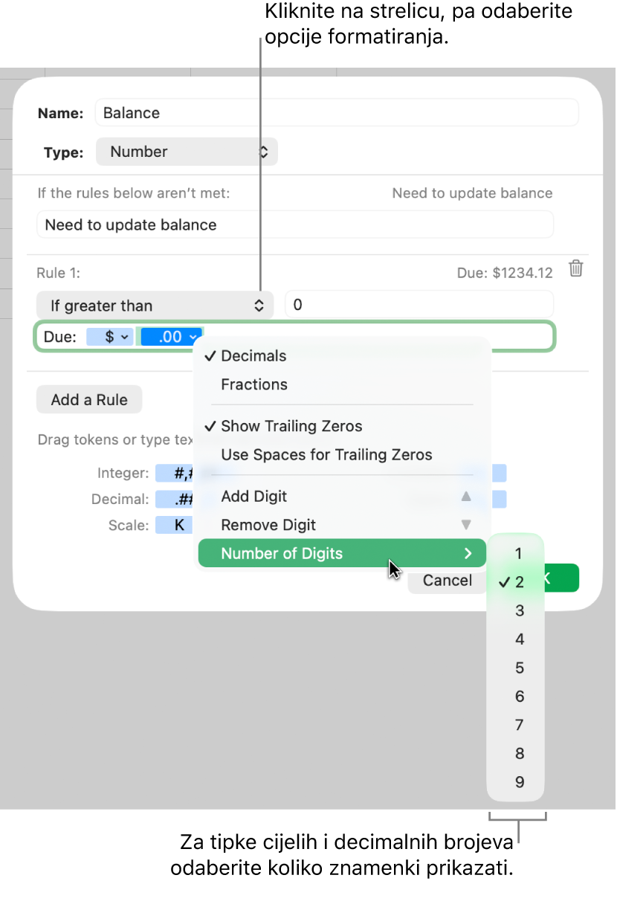Screen dimensions: 617x907
Task: Open the If greater than dropdown
Action: (x=155, y=306)
